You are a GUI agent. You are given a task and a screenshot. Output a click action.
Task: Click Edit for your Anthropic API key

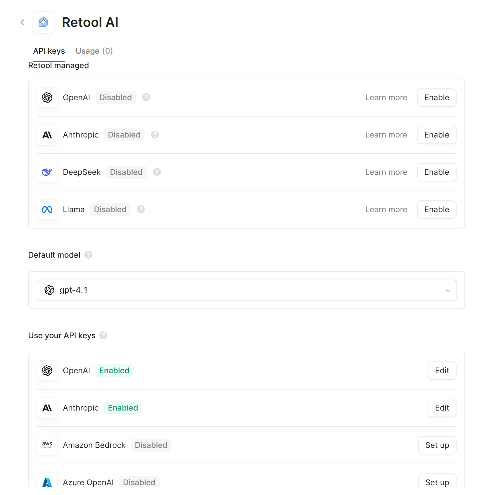tap(442, 408)
